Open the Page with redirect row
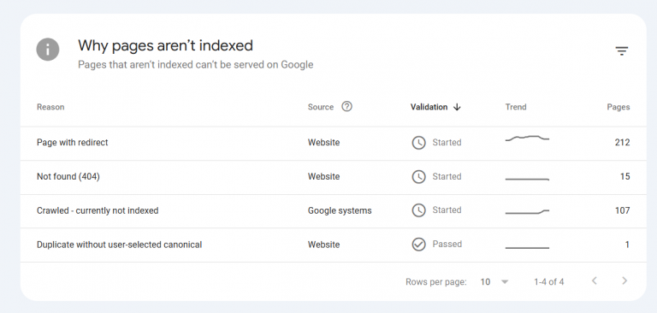657x313 pixels. click(x=333, y=143)
